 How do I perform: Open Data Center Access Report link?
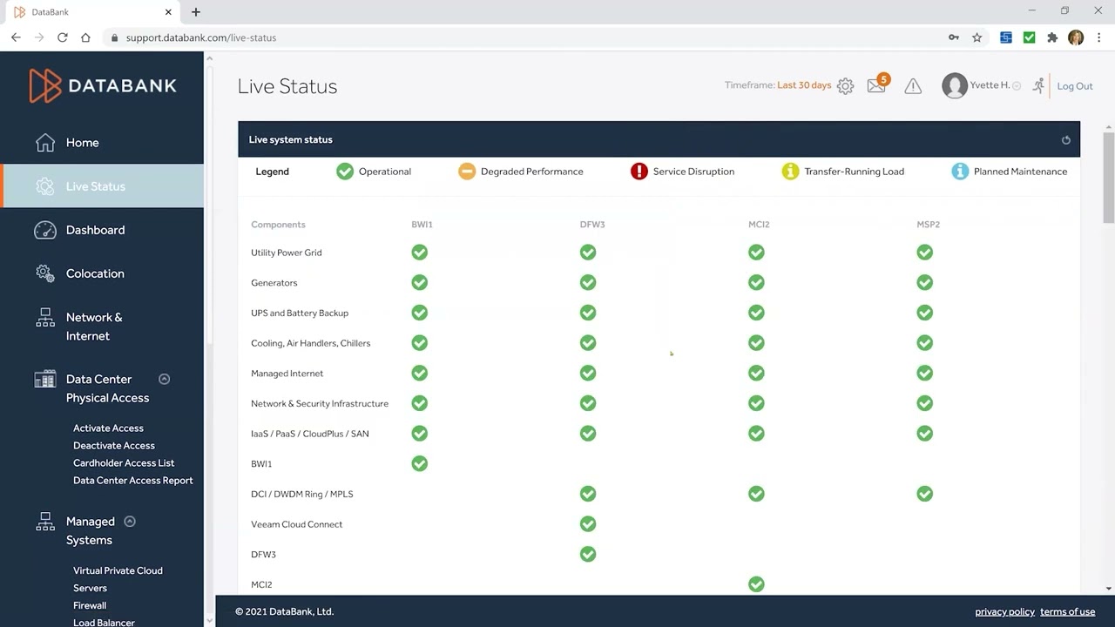coord(133,481)
